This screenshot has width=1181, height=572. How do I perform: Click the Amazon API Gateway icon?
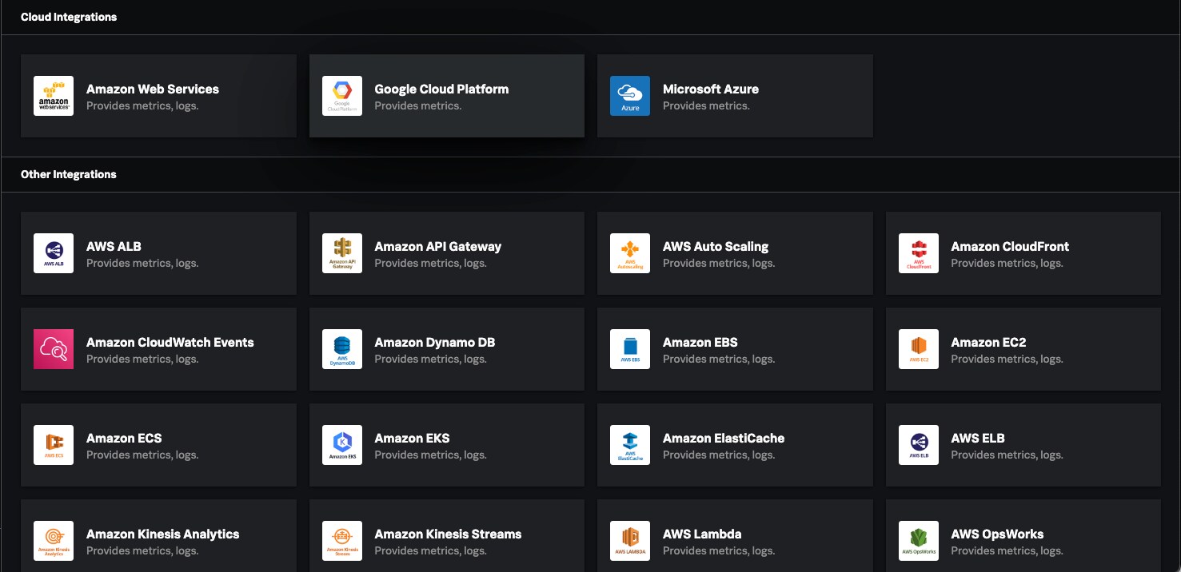342,253
